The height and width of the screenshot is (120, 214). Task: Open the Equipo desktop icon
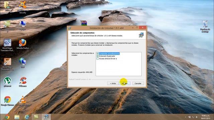[22, 26]
